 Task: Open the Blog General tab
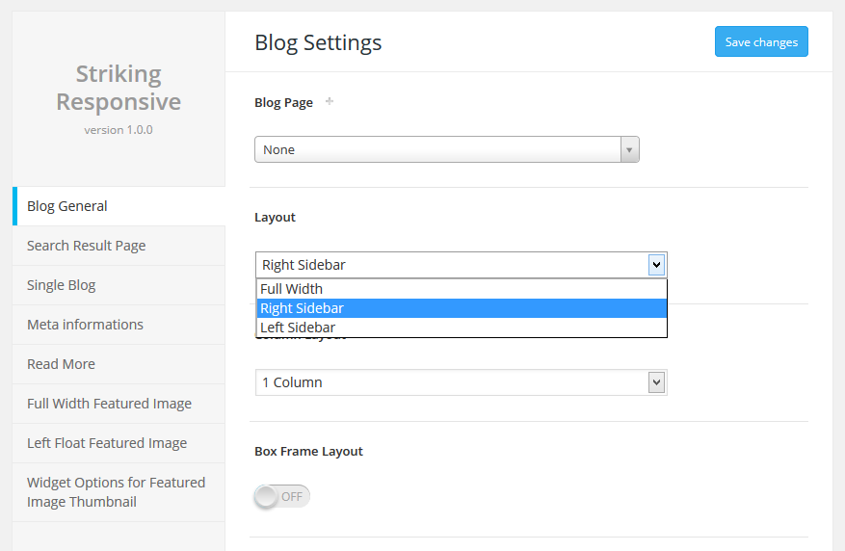67,206
